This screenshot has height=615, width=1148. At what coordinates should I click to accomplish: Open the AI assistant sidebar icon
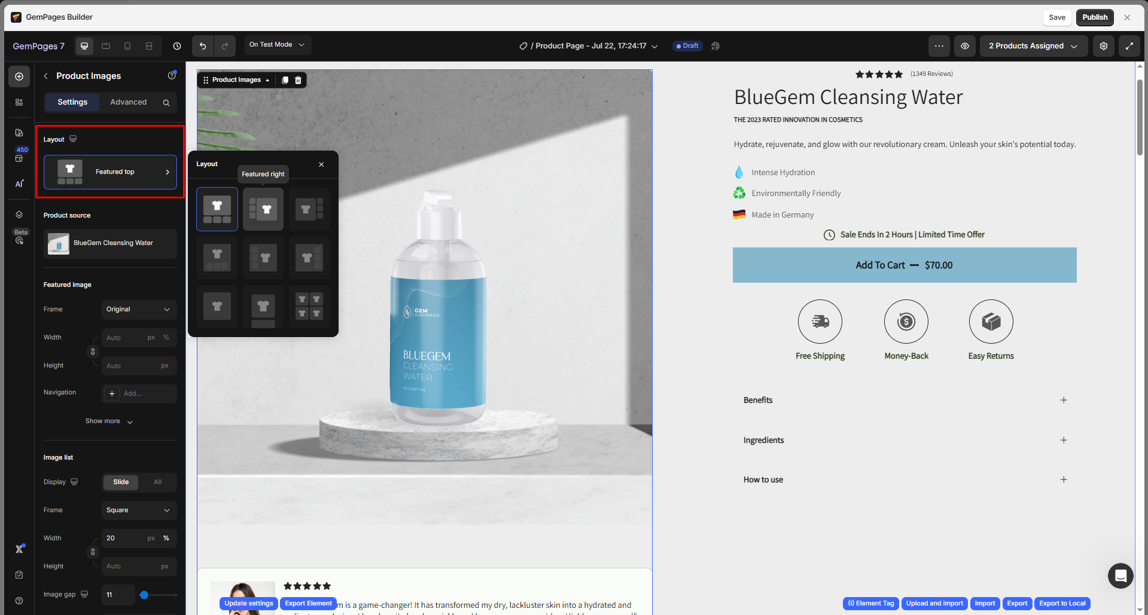point(19,183)
